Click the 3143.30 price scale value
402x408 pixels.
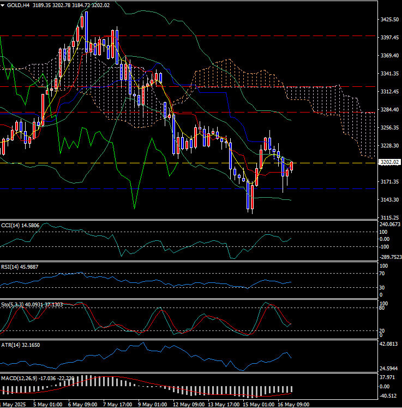(389, 199)
